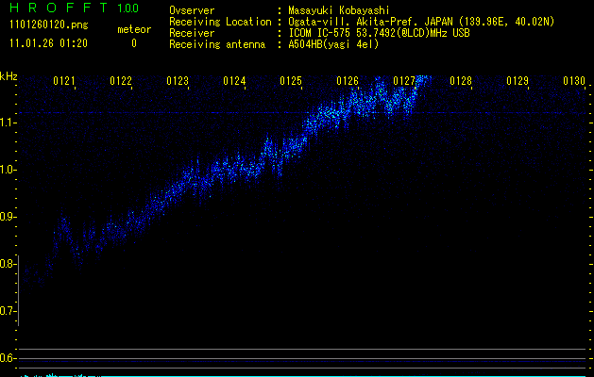Click the date stamp 11.01.26 01:20
The image size is (594, 377).
[x=48, y=43]
